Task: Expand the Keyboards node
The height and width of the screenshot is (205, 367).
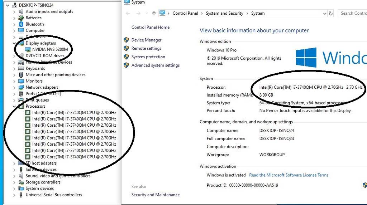Action: click(14, 68)
